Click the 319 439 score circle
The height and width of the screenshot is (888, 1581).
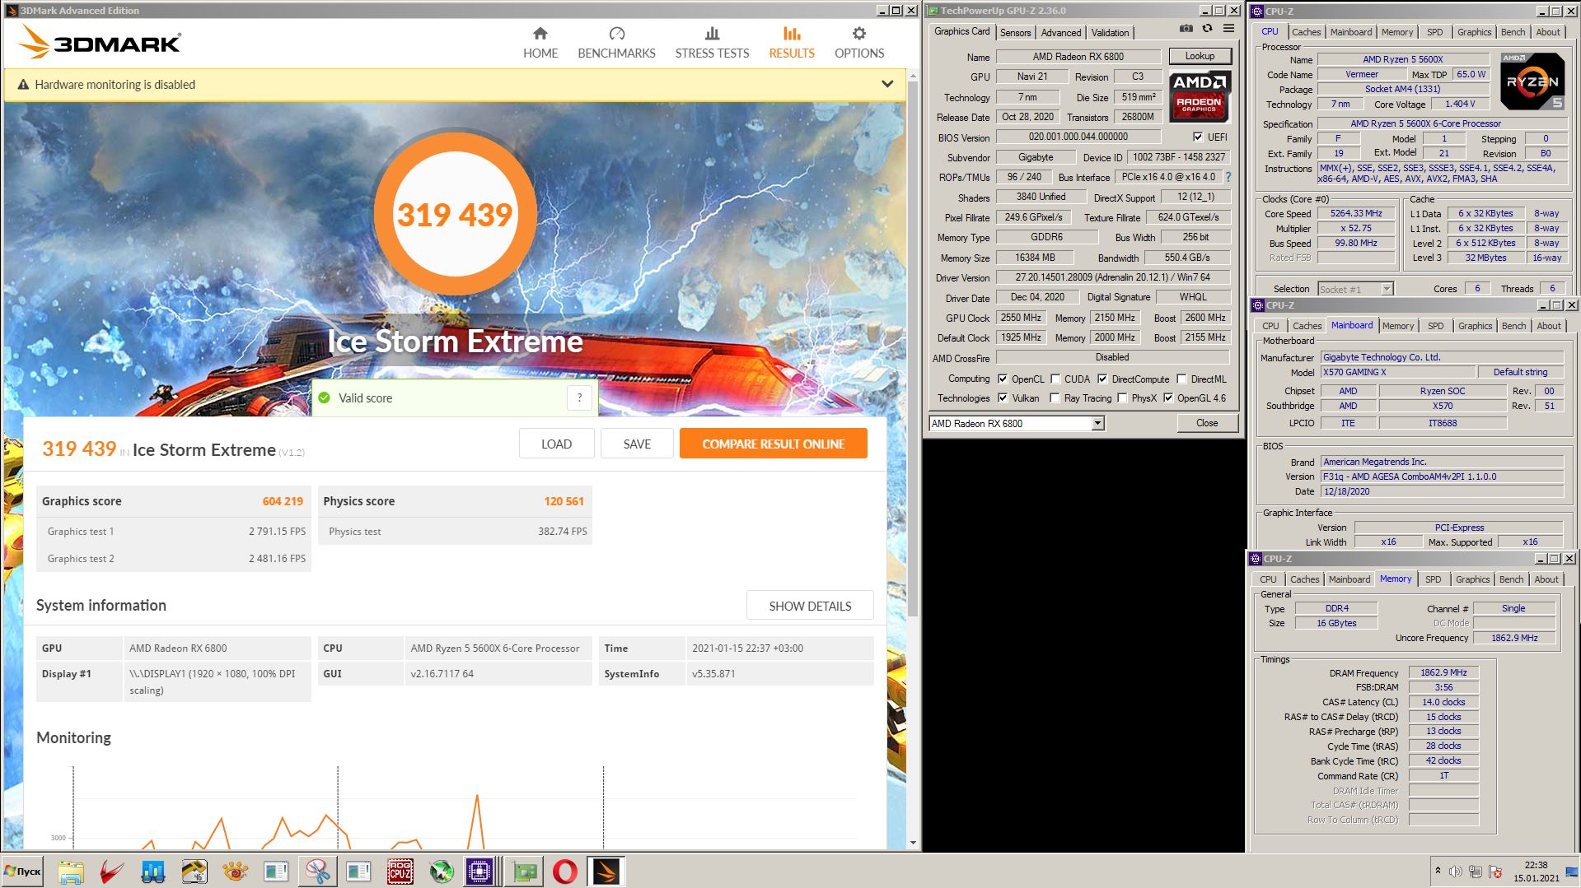(x=455, y=214)
